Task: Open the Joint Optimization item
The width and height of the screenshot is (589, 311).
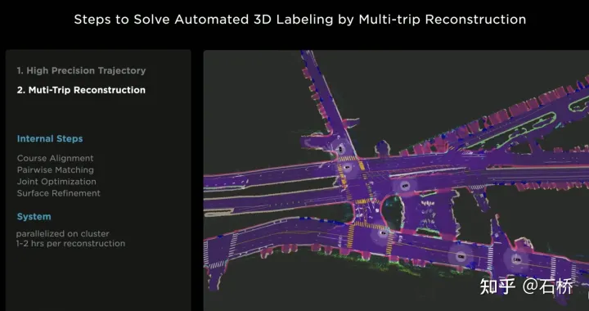Action: tap(56, 182)
